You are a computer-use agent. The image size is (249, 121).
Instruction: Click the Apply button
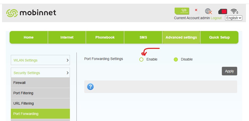click(229, 71)
